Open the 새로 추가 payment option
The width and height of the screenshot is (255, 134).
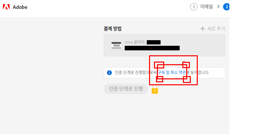pos(216,29)
